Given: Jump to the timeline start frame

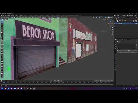Looking at the screenshot, I should (54, 81).
